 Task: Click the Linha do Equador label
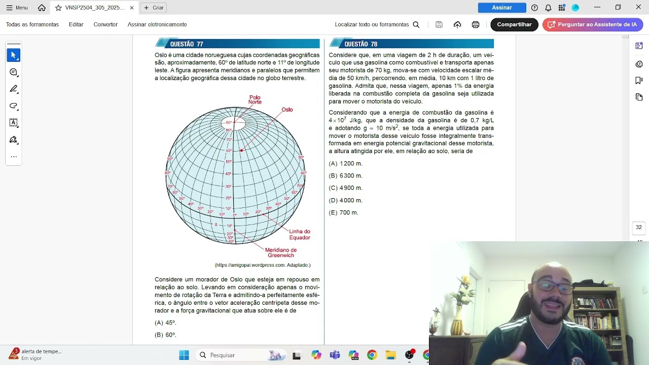300,235
